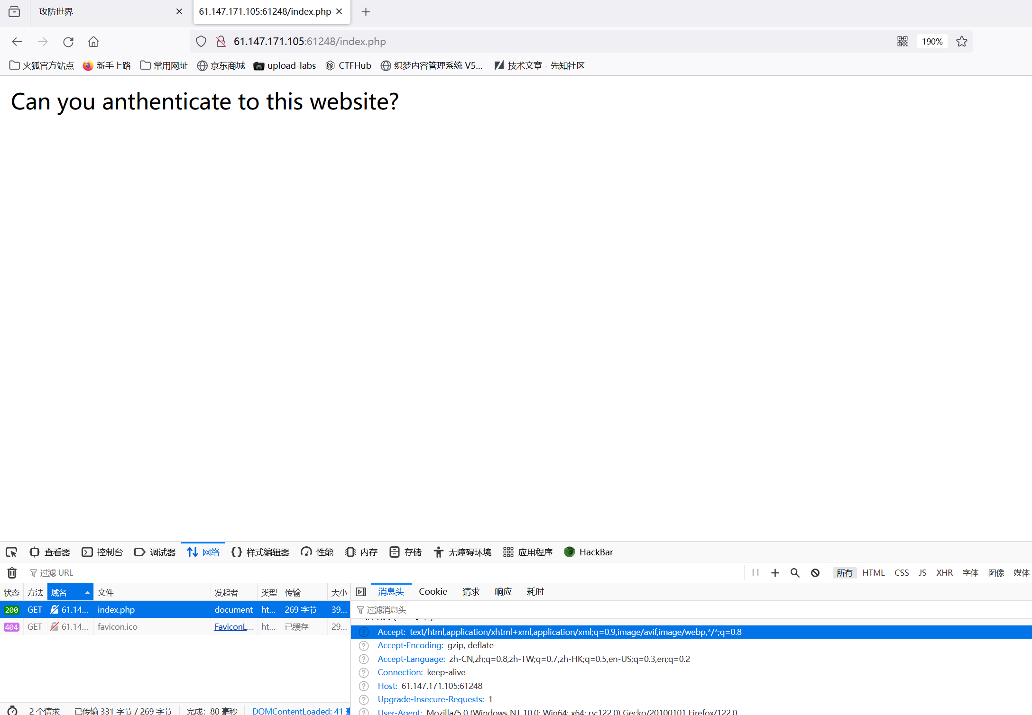Open the 存储 storage panel
This screenshot has height=715, width=1032.
(405, 552)
